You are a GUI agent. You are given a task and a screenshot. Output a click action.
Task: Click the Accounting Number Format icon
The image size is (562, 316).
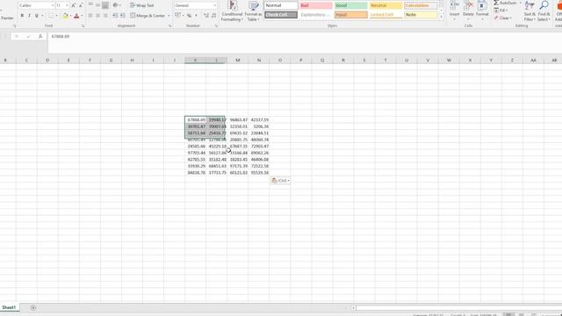pos(177,16)
